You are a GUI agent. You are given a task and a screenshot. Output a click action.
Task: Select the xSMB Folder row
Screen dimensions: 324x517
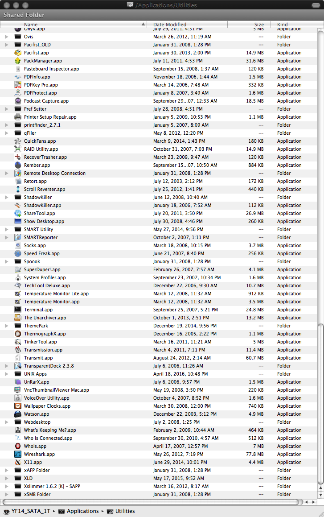click(x=159, y=494)
